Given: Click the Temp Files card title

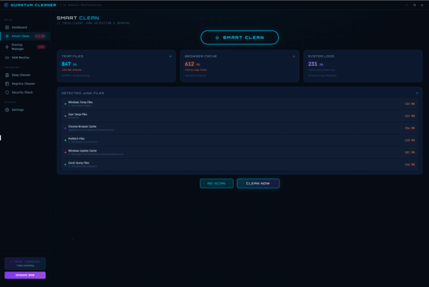Looking at the screenshot, I should [72, 56].
